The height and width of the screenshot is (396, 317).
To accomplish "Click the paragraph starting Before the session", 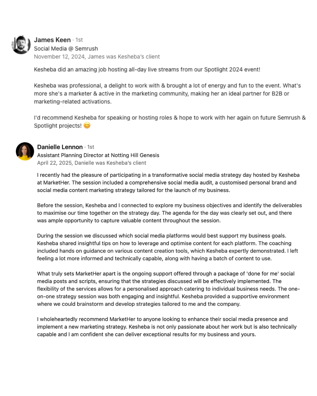I will pos(170,213).
